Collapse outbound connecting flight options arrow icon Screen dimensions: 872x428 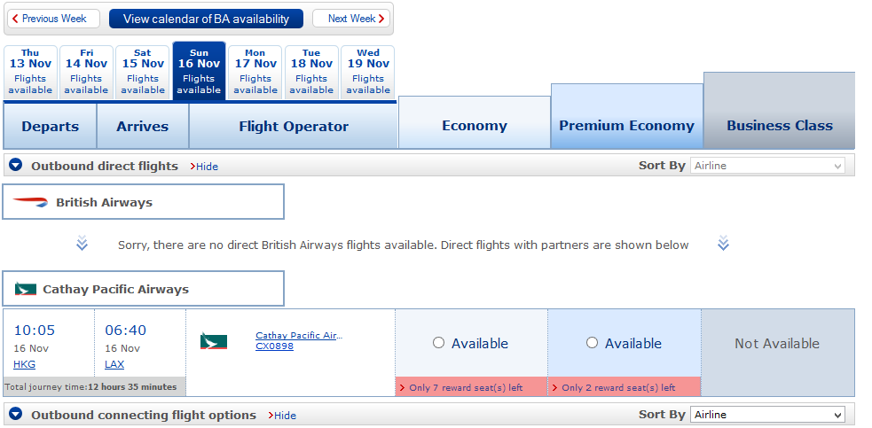[16, 414]
